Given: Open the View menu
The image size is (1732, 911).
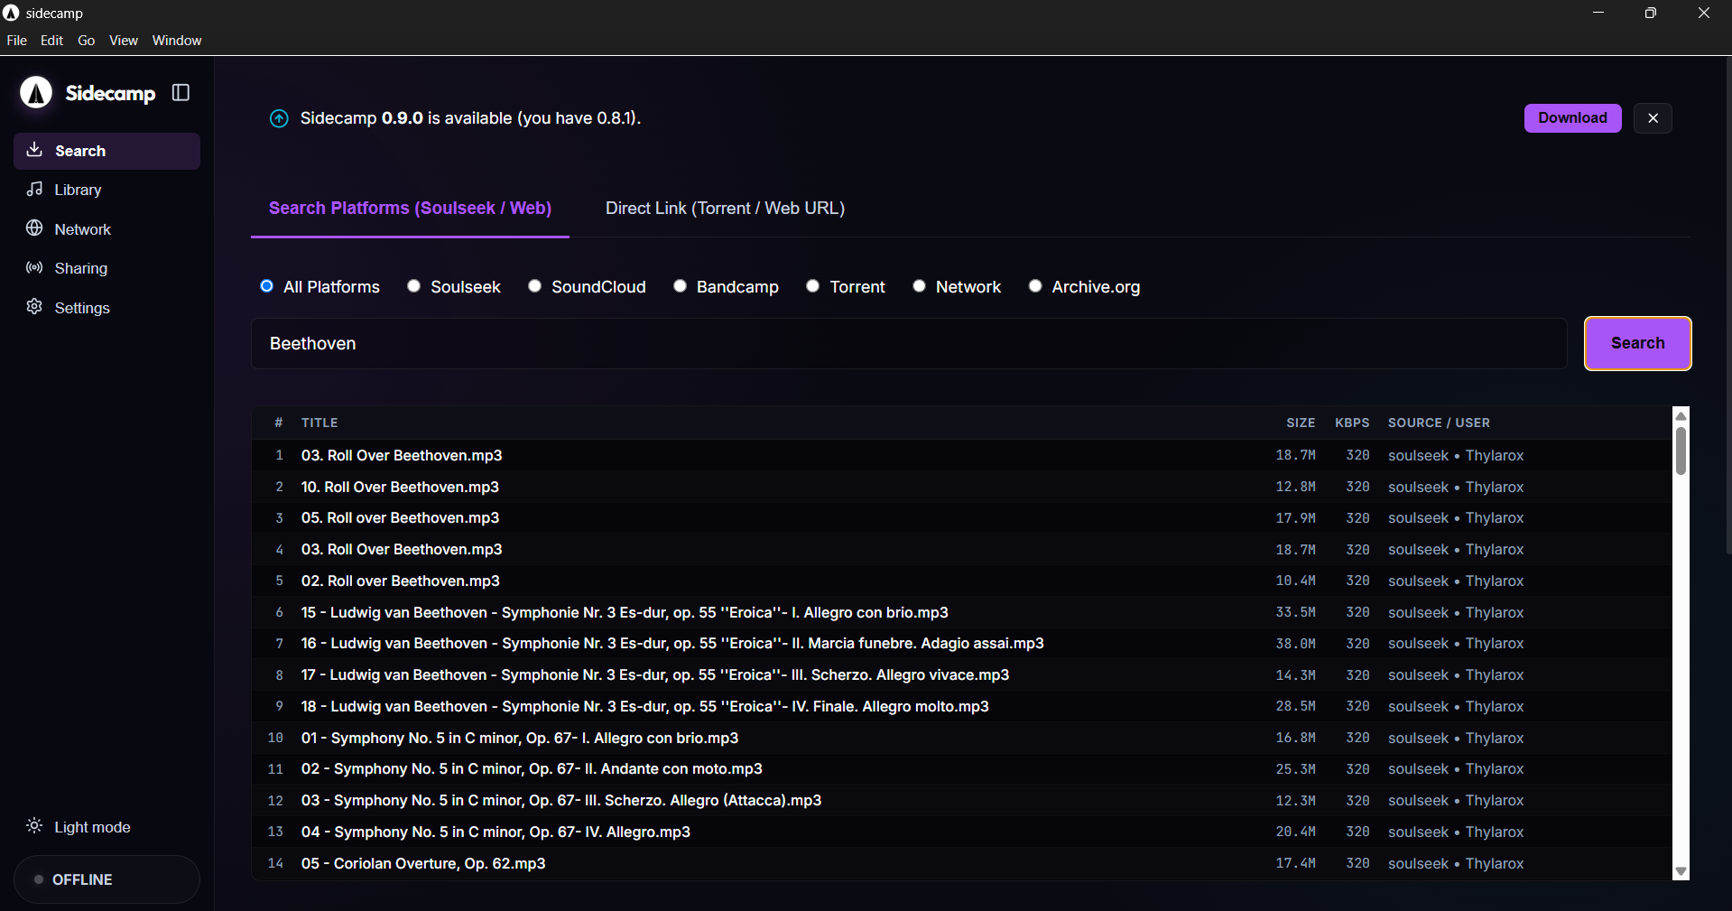Looking at the screenshot, I should tap(124, 41).
